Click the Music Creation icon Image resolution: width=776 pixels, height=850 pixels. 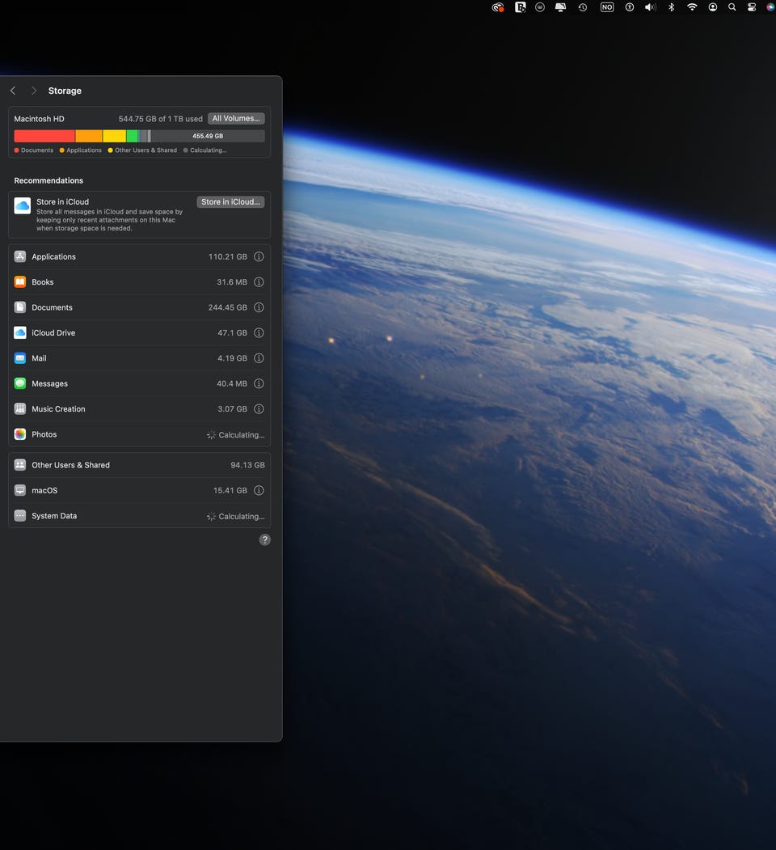[x=20, y=409]
